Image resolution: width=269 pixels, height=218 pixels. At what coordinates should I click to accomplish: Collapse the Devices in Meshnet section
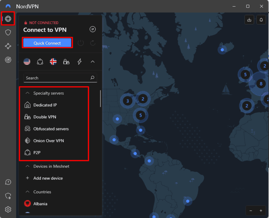click(x=27, y=166)
